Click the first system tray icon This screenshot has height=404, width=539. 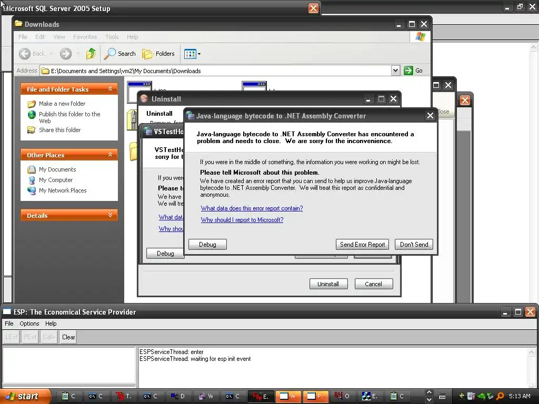462,396
